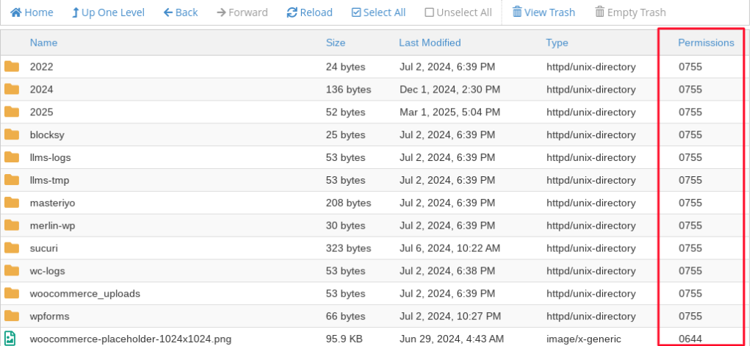Sort by the Last Modified column header
Image resolution: width=752 pixels, height=346 pixels.
(430, 43)
